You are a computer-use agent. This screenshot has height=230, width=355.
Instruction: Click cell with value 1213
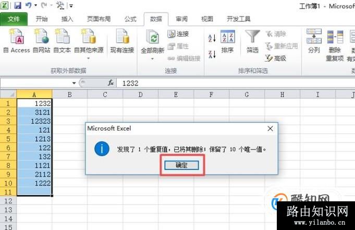(x=34, y=139)
